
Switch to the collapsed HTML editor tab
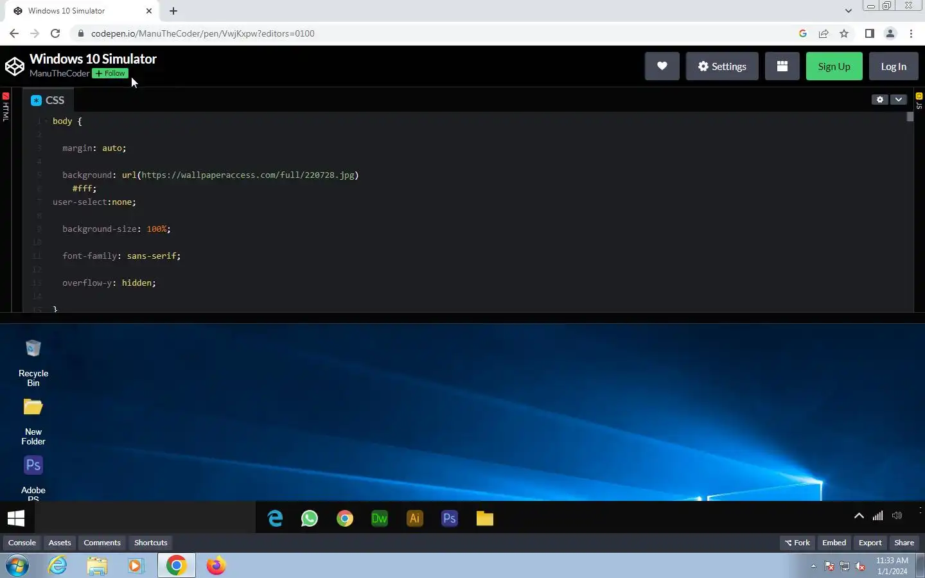coord(6,107)
